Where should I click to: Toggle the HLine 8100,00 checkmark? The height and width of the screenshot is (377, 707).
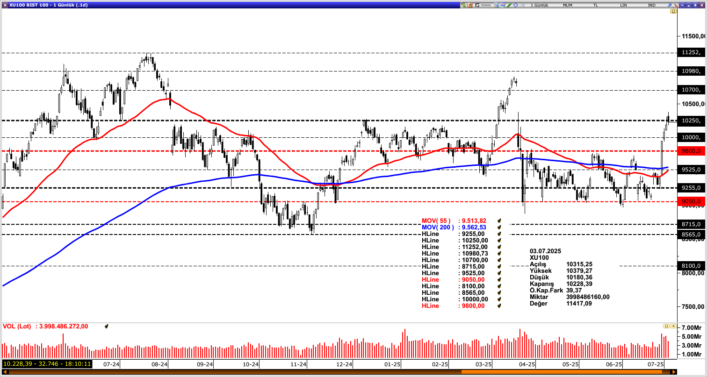point(499,286)
